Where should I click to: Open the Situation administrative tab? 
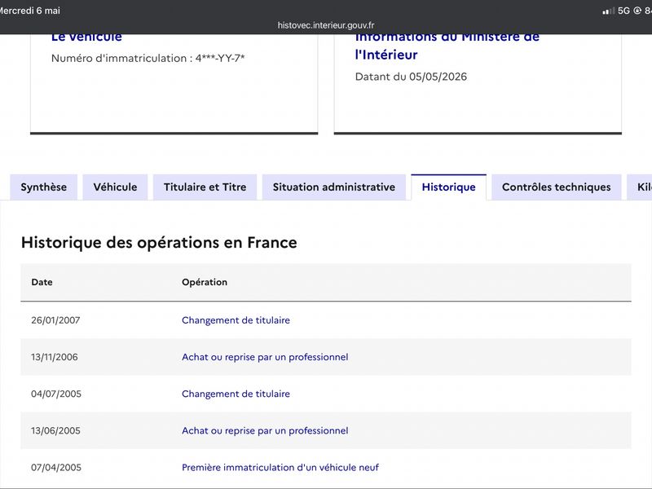pos(334,187)
